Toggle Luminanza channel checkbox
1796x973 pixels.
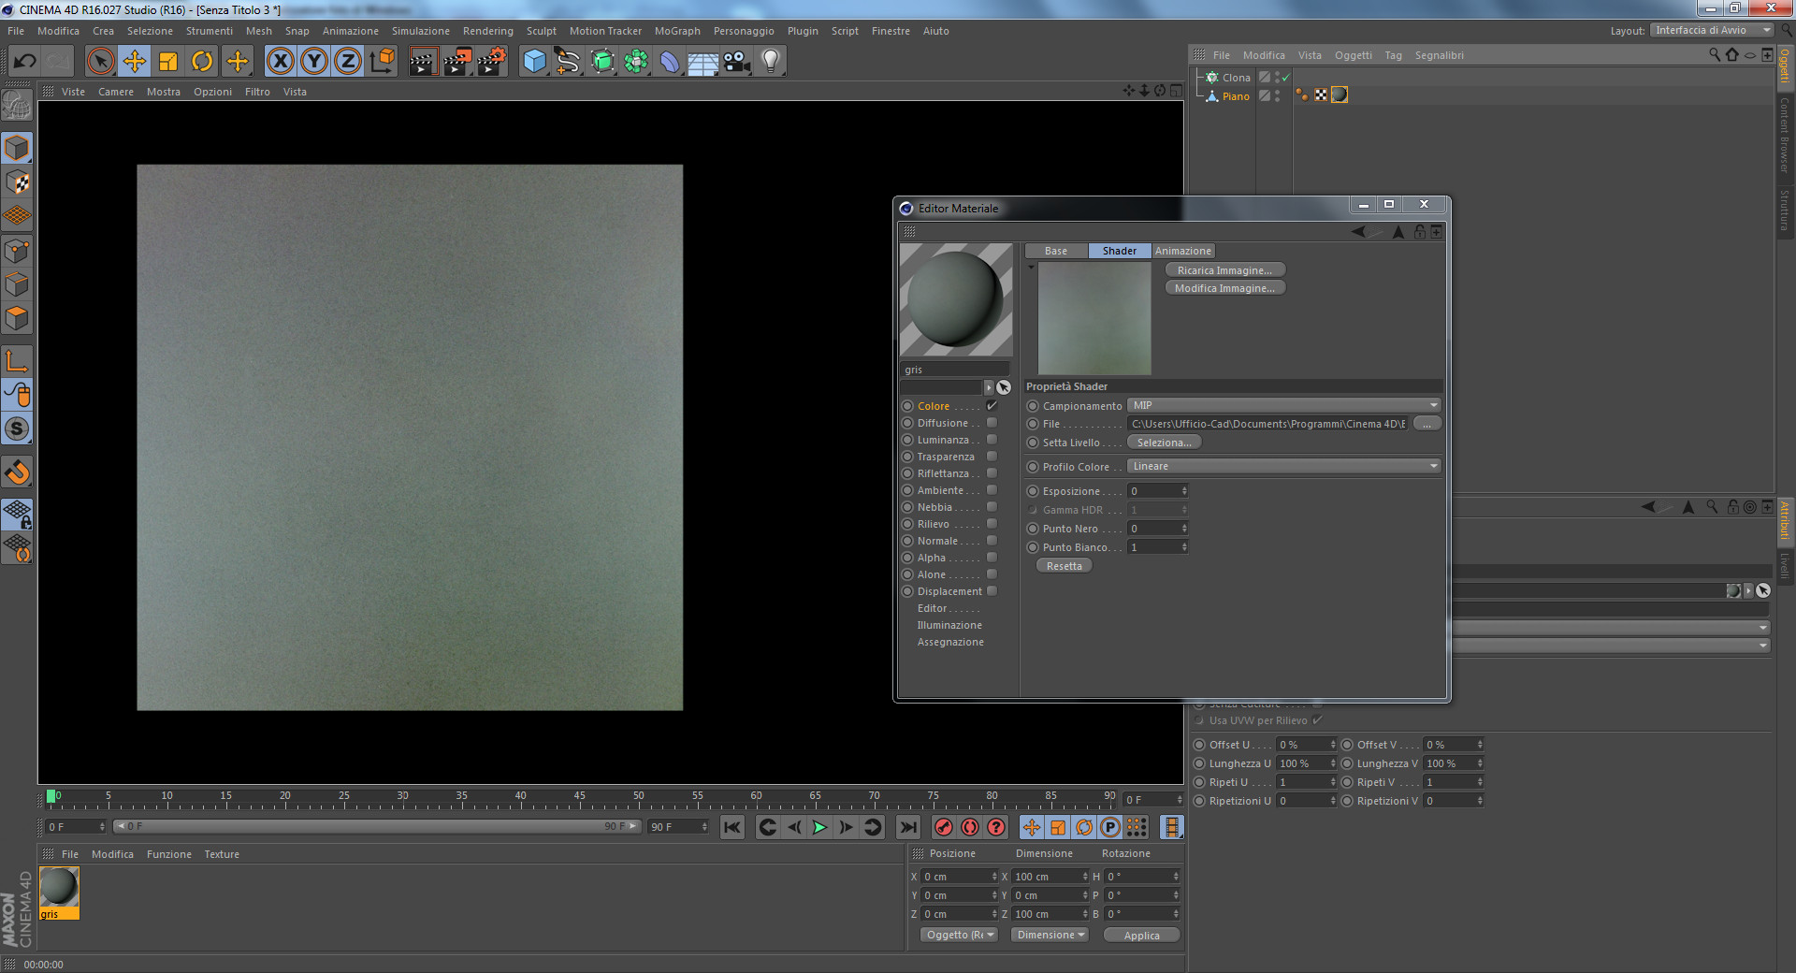tap(992, 440)
